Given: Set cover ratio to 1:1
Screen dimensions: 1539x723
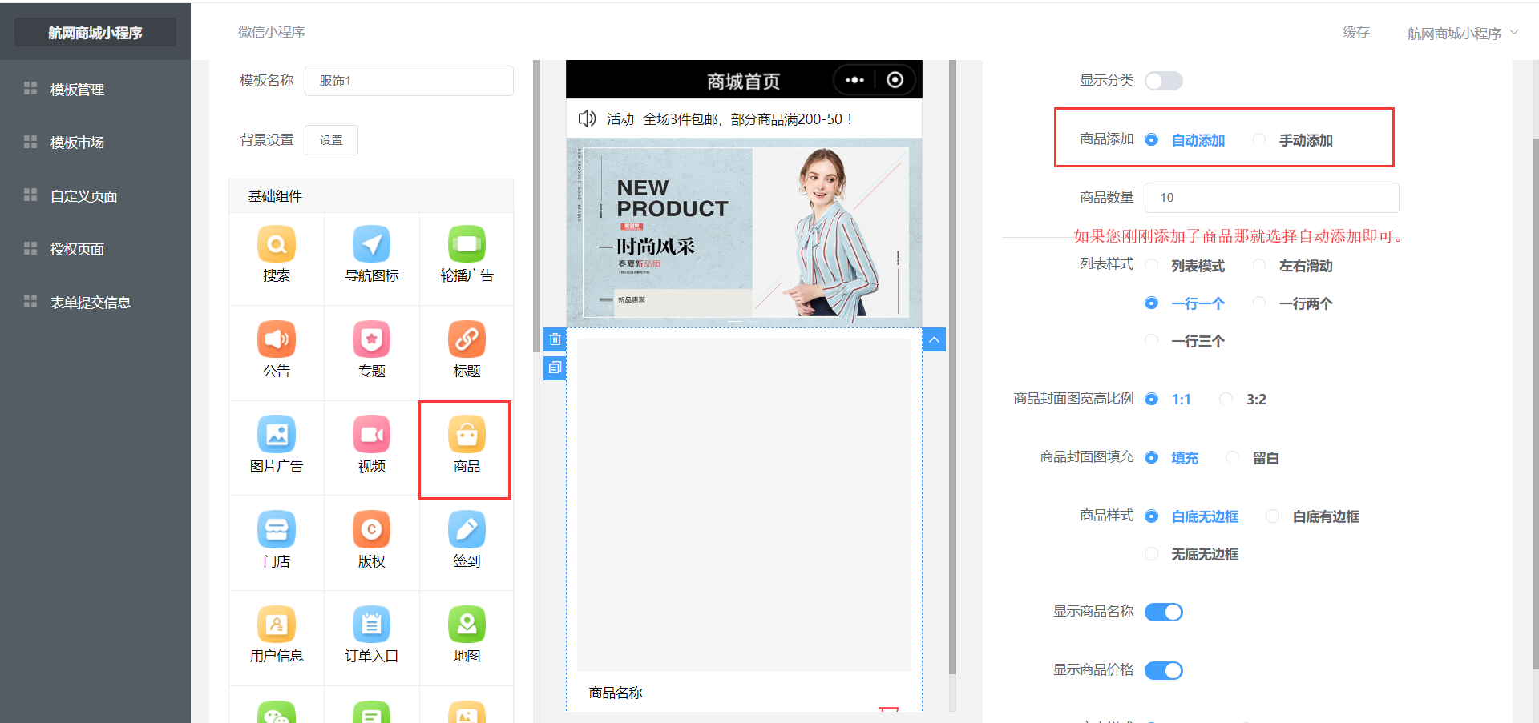Looking at the screenshot, I should pyautogui.click(x=1168, y=400).
